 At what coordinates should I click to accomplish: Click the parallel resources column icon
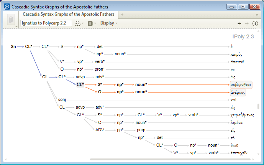pyautogui.click(x=90, y=23)
